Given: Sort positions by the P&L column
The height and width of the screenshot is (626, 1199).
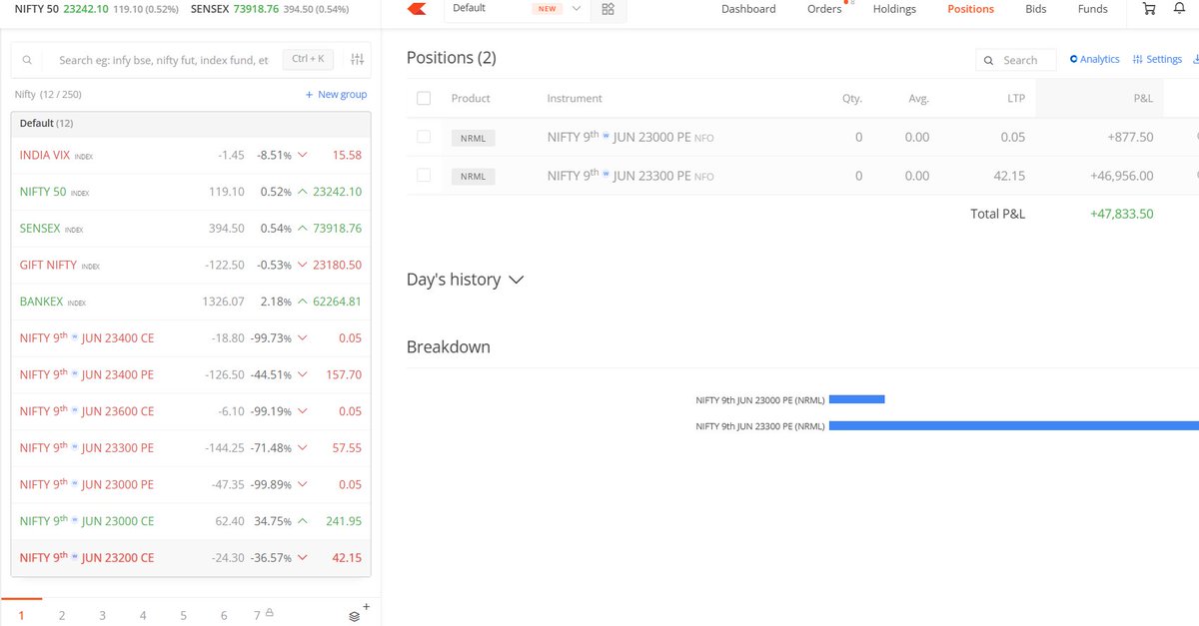Looking at the screenshot, I should 1143,99.
